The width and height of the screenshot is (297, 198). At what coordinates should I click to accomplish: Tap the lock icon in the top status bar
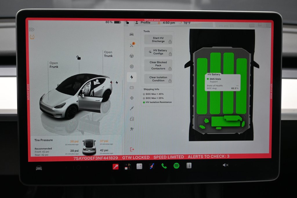click(127, 23)
